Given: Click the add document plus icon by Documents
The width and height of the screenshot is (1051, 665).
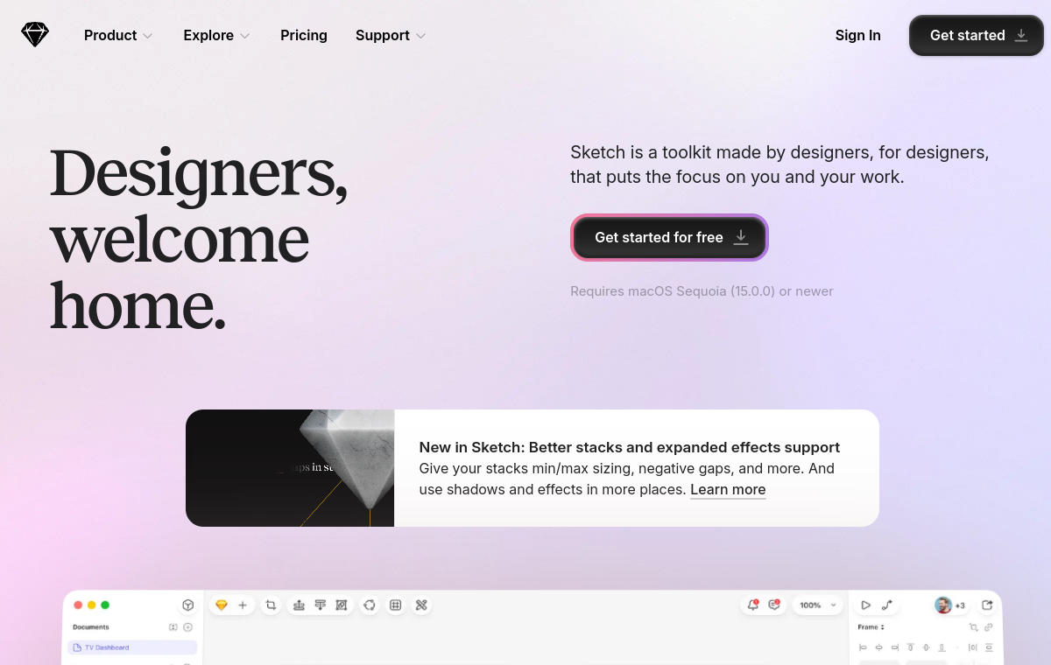Looking at the screenshot, I should (x=187, y=627).
